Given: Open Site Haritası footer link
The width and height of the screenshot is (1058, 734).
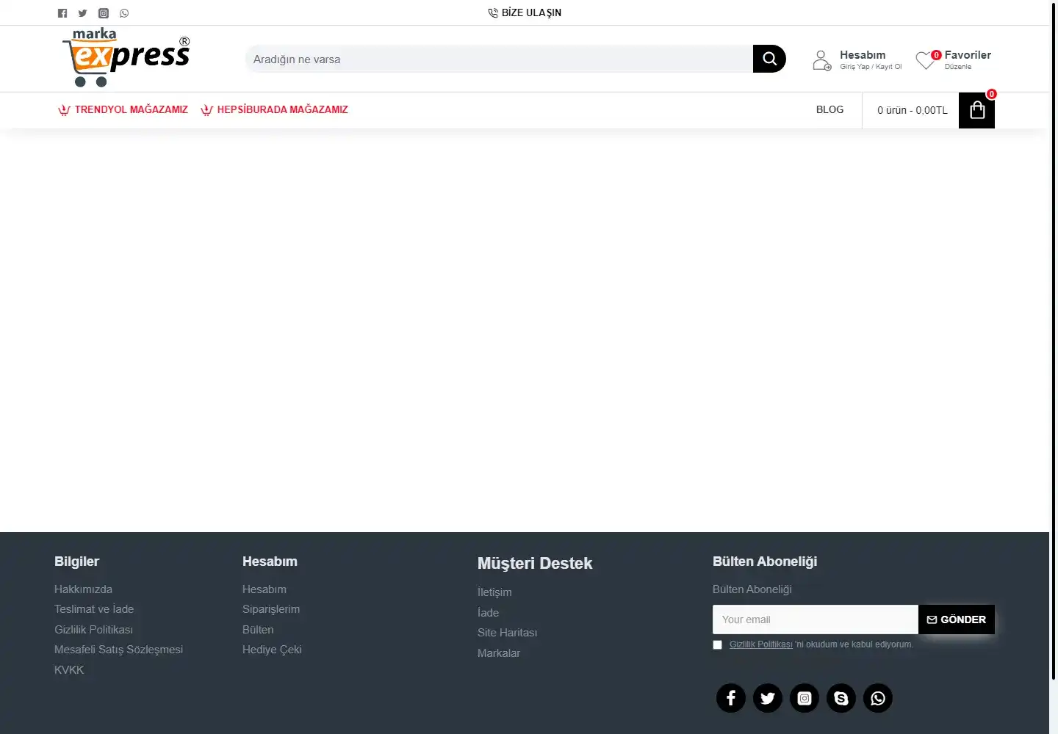Looking at the screenshot, I should coord(507,633).
